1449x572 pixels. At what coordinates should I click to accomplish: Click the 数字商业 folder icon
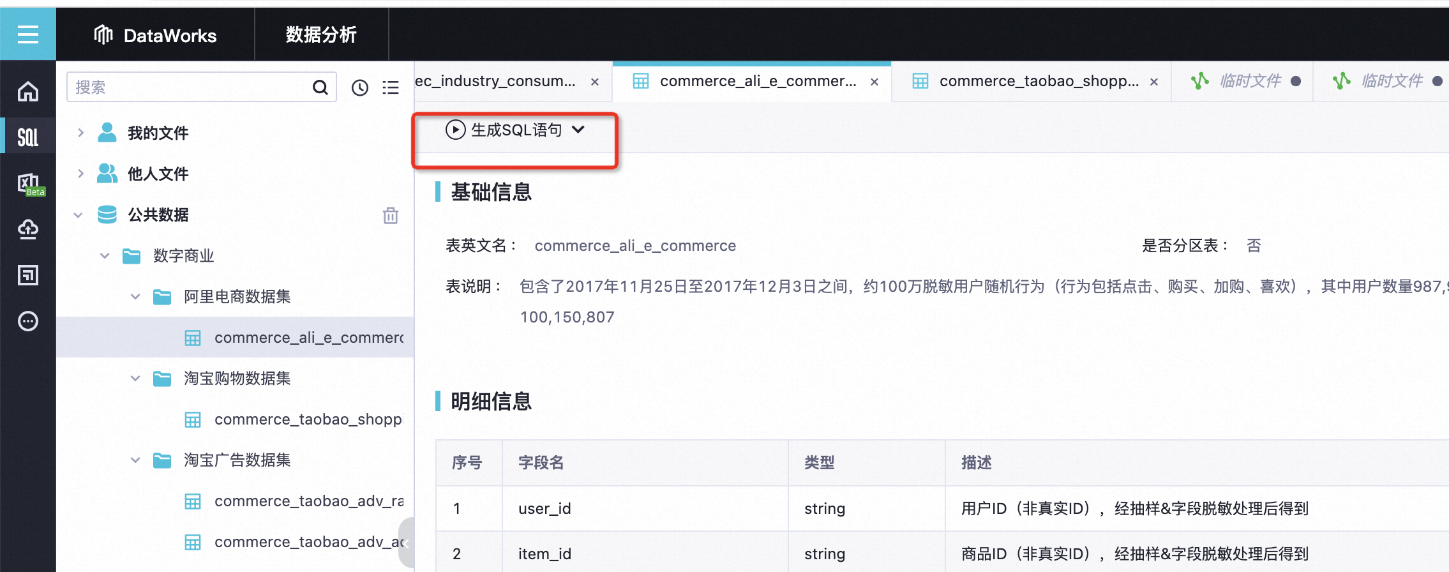click(131, 256)
